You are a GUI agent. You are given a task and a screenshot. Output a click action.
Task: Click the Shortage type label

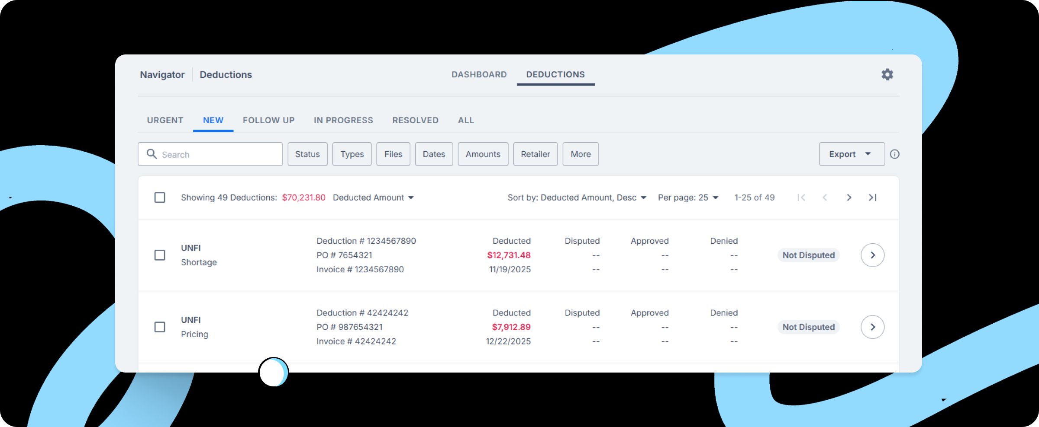(199, 262)
